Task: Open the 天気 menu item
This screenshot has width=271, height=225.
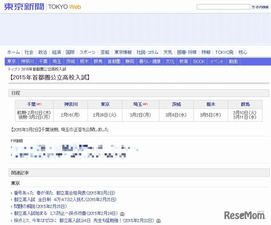Action: (x=168, y=52)
